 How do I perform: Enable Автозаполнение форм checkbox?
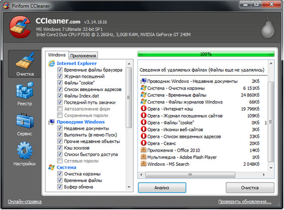[x=60, y=109]
